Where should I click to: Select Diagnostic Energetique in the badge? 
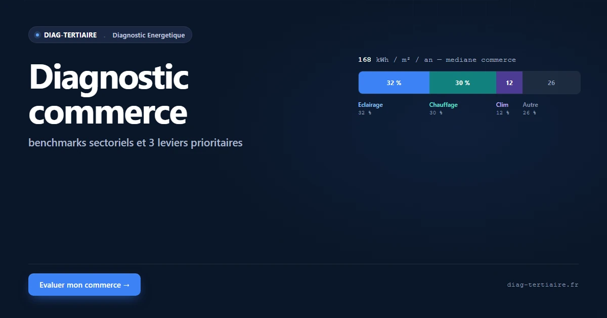pos(149,35)
